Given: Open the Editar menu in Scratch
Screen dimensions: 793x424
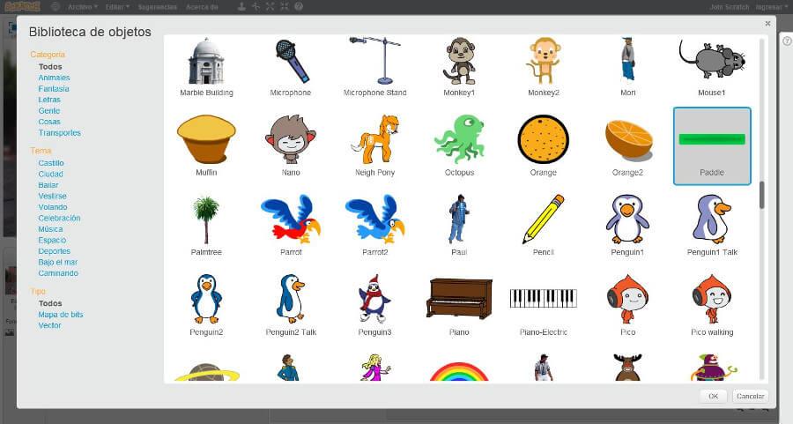Looking at the screenshot, I should coord(117,6).
